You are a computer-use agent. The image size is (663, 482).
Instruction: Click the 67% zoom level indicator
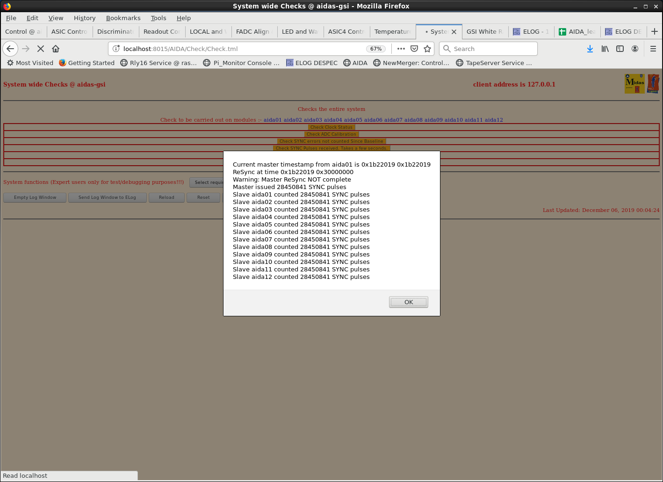pyautogui.click(x=376, y=49)
